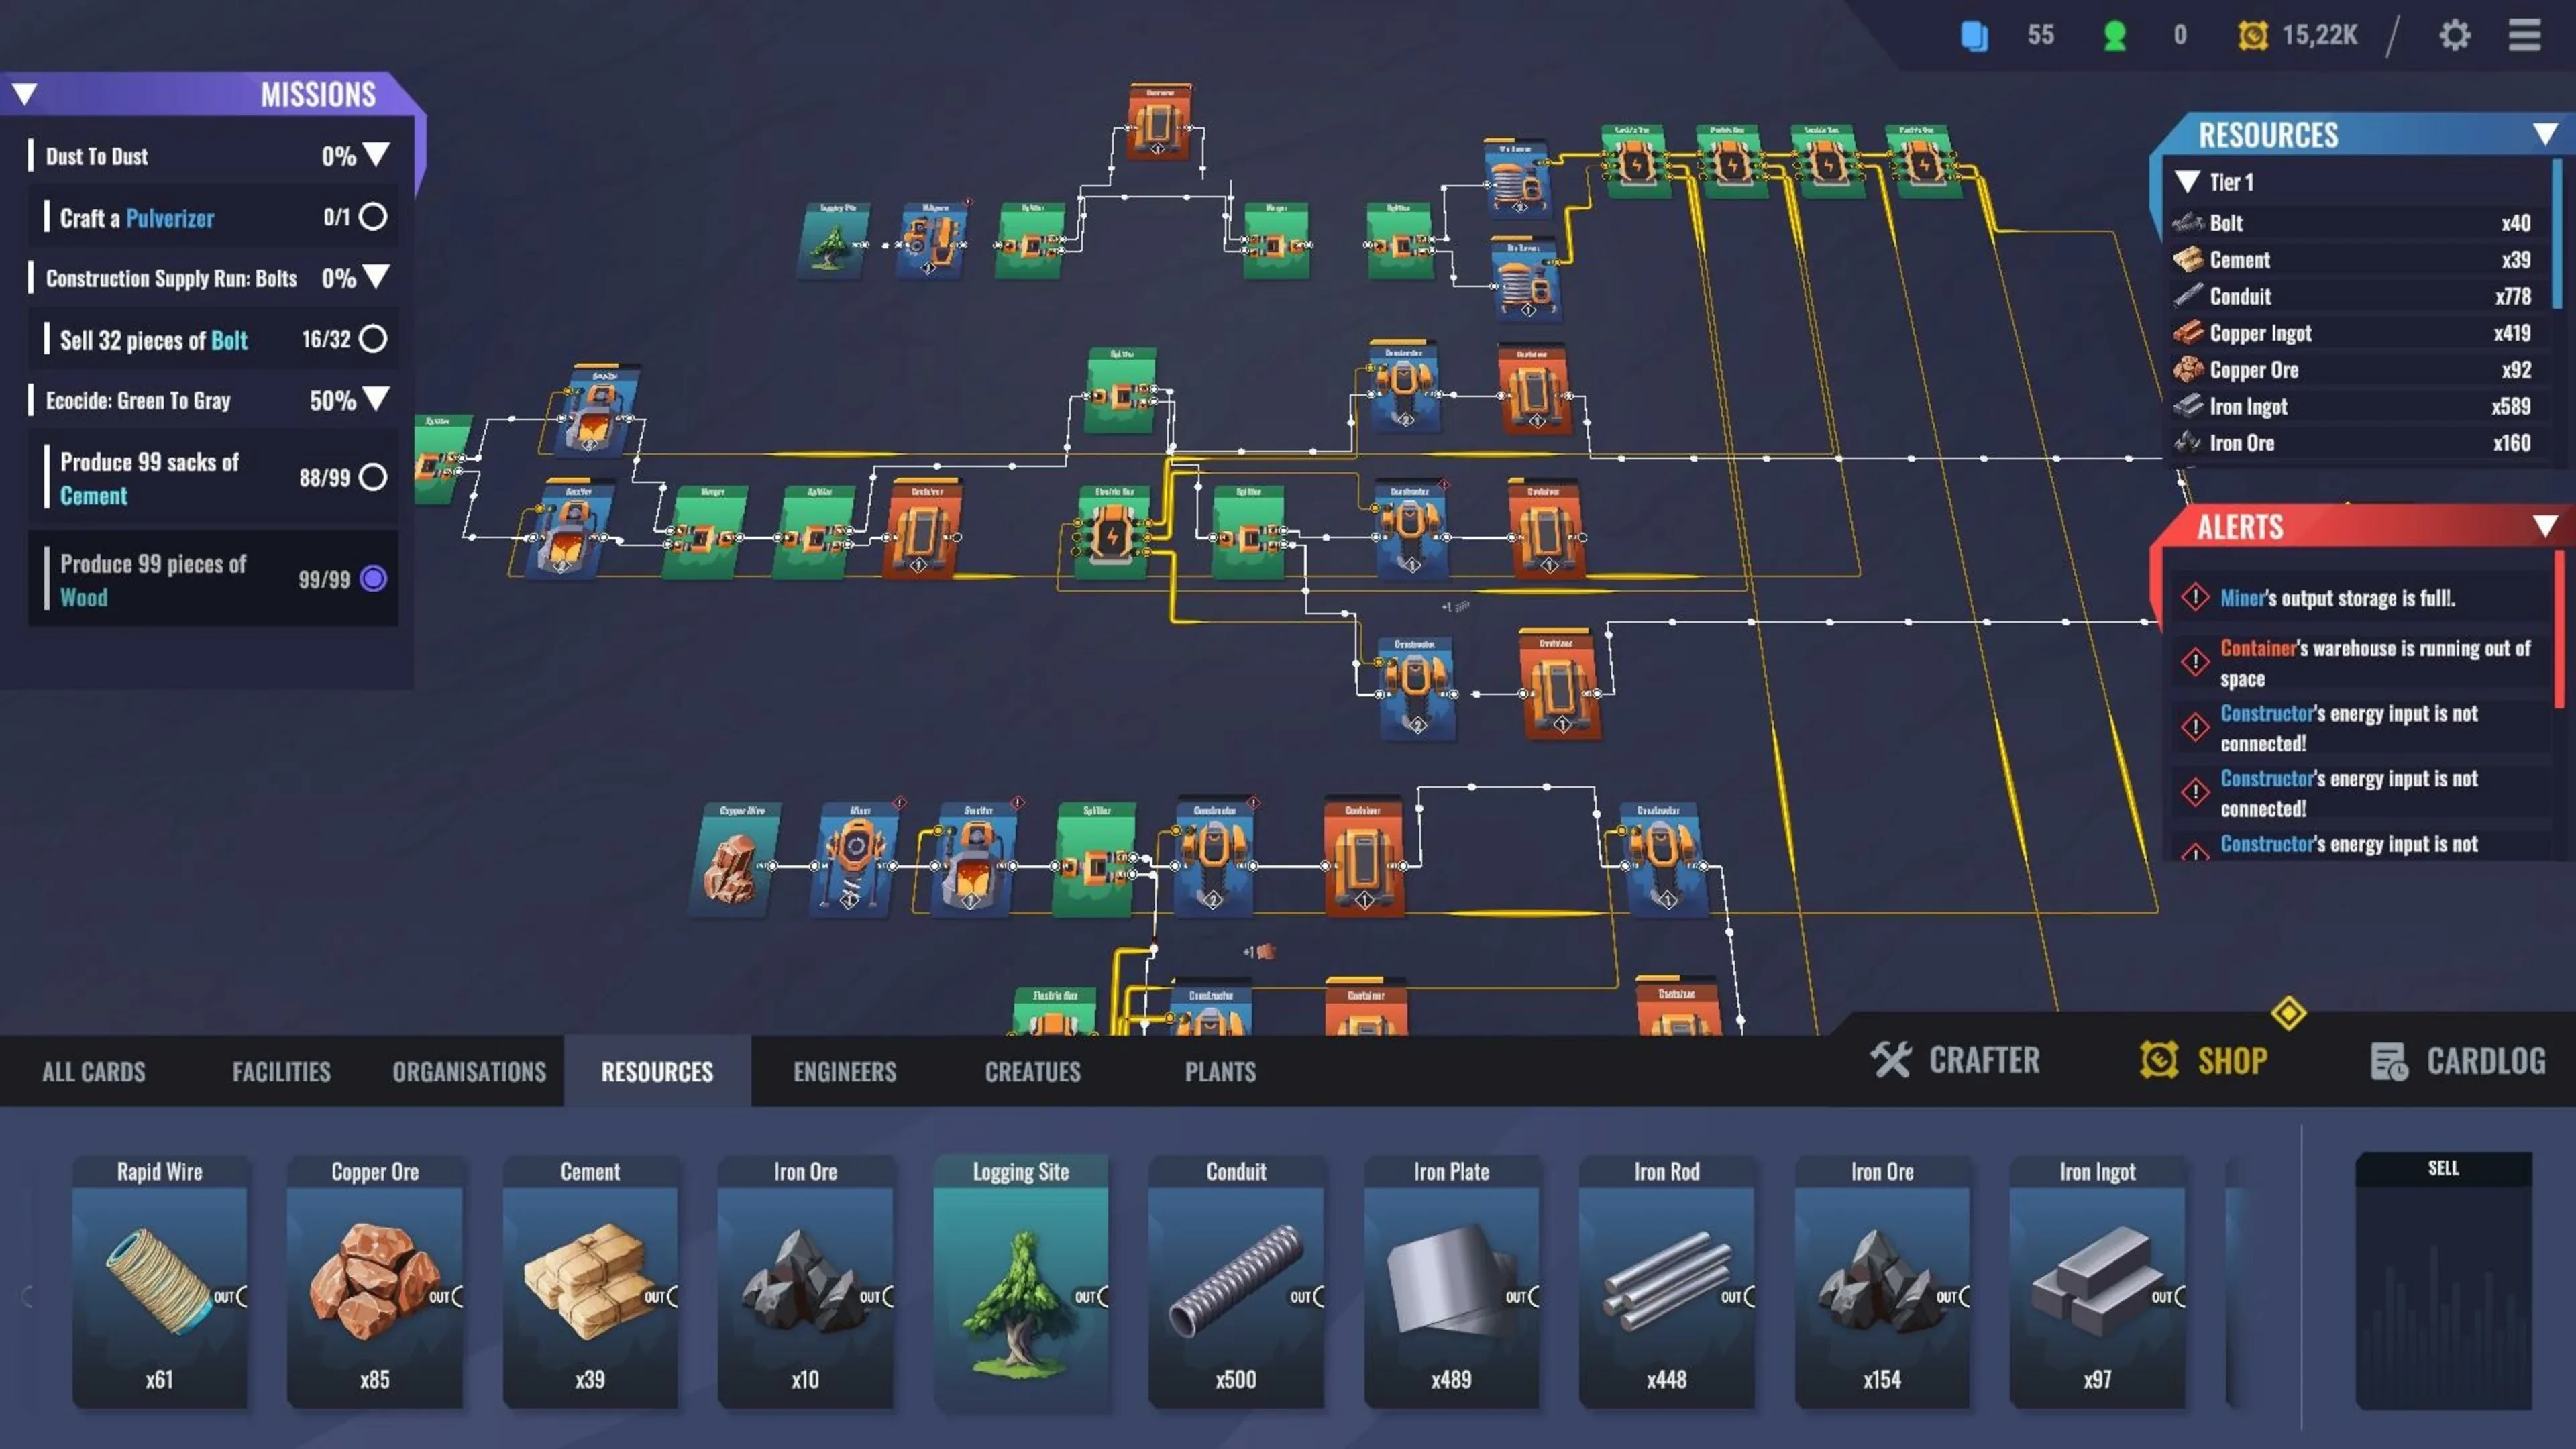The width and height of the screenshot is (2576, 1449).
Task: Switch to the Engineers tab
Action: point(844,1072)
